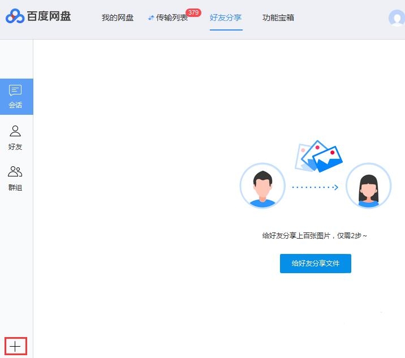
Task: Click the shared pictures illustration
Action: point(318,156)
